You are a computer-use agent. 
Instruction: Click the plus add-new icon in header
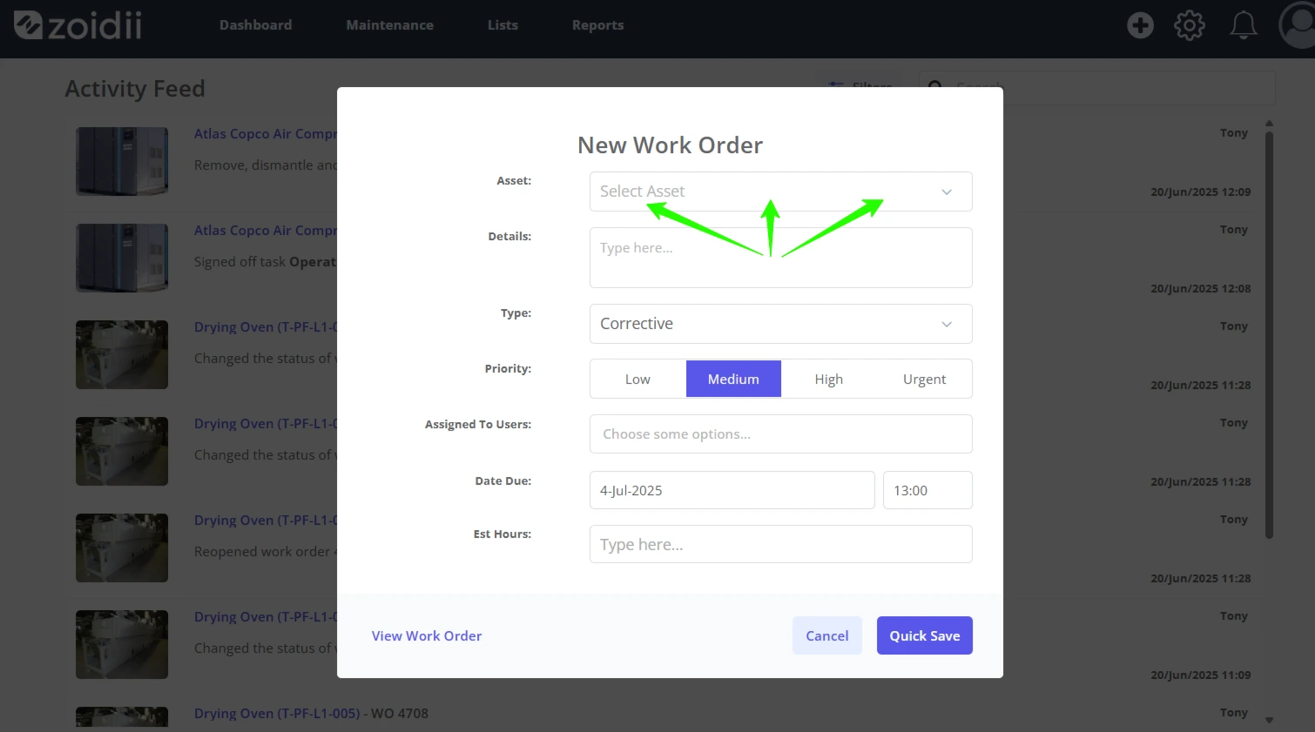(1140, 25)
